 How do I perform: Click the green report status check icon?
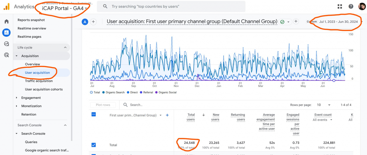coord(282,22)
